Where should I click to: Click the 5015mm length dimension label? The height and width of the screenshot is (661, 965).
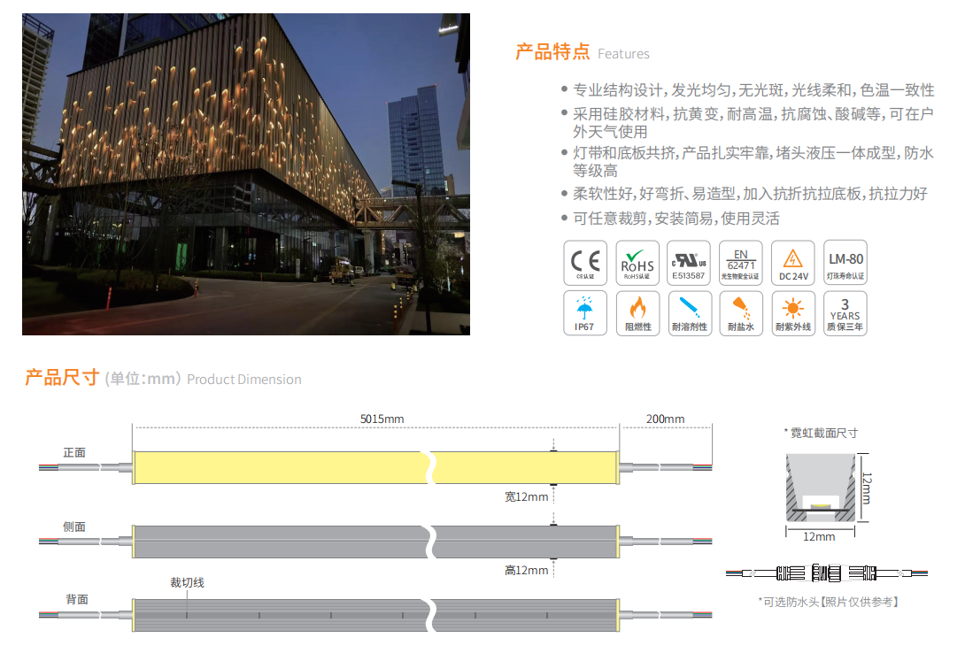pos(382,419)
